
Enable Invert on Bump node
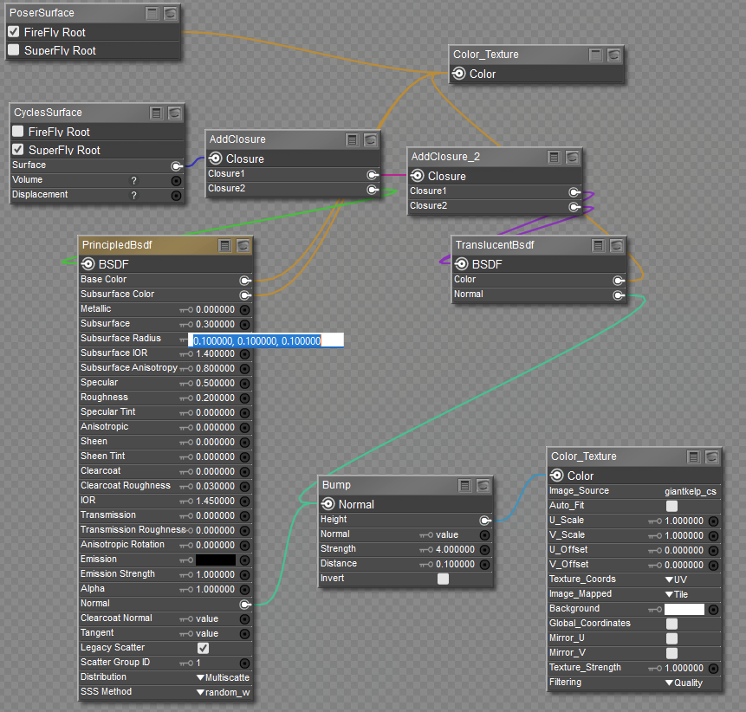443,579
